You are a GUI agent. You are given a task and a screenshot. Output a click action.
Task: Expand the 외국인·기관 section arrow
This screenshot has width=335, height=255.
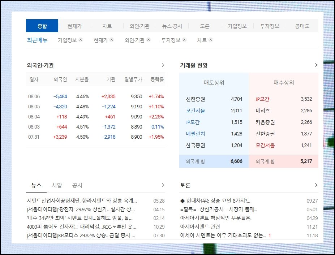click(163, 65)
